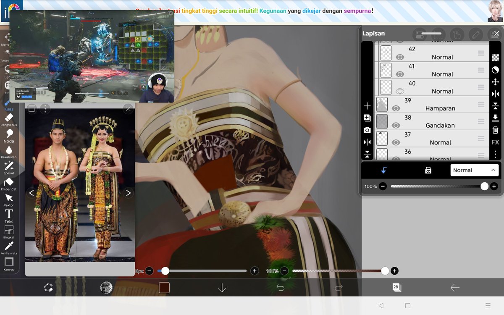Image resolution: width=504 pixels, height=315 pixels.
Task: Click layer 41 reorder handle
Action: tap(481, 70)
